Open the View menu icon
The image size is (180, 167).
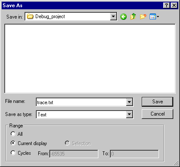(153, 16)
